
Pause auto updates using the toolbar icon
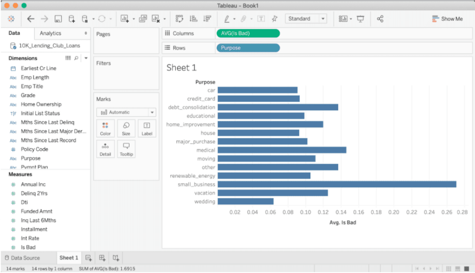pos(85,19)
